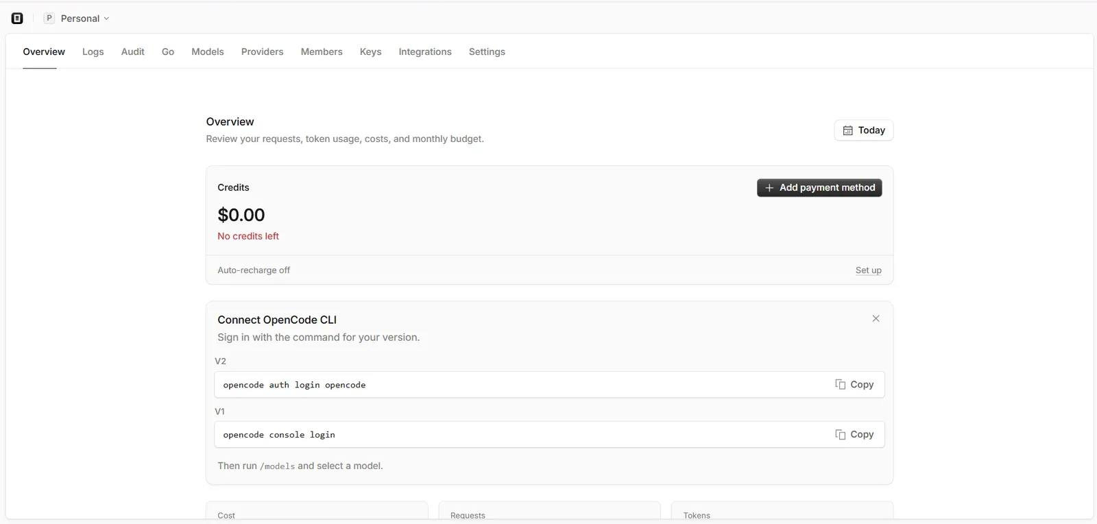Click the 'No credits left' warning text

pyautogui.click(x=248, y=236)
